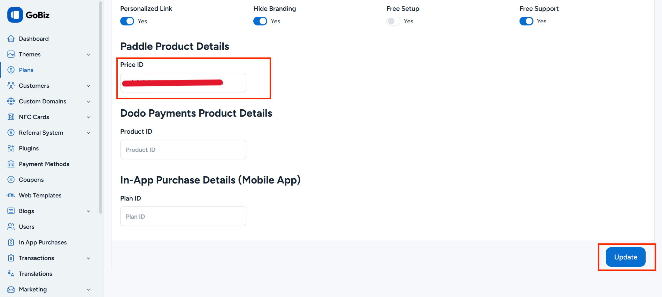662x297 pixels.
Task: Expand the Themes menu
Action: [x=30, y=54]
